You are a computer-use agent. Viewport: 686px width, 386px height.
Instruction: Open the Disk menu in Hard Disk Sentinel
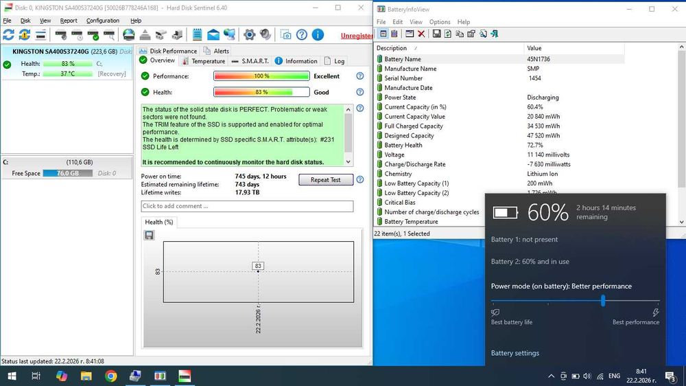point(25,21)
